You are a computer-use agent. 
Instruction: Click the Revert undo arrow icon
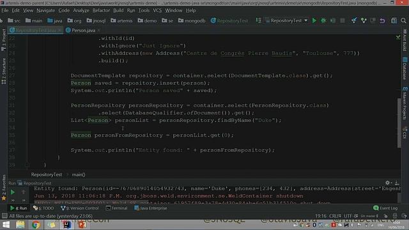(x=382, y=20)
